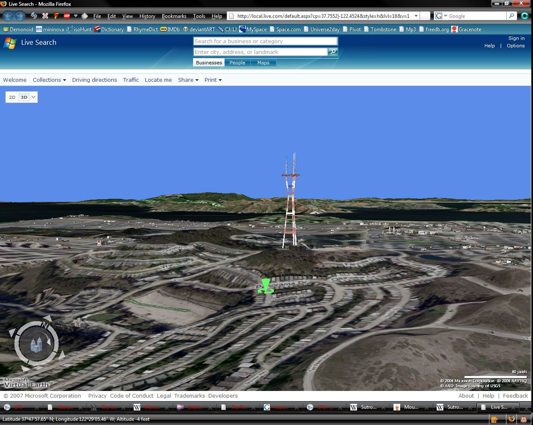This screenshot has height=425, width=533.
Task: Click the N marker on compass ring
Action: [x=45, y=325]
